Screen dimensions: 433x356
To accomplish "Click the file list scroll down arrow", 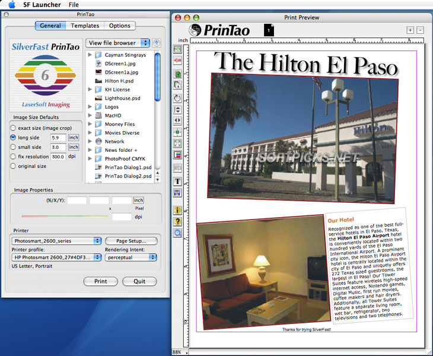I will pos(158,180).
